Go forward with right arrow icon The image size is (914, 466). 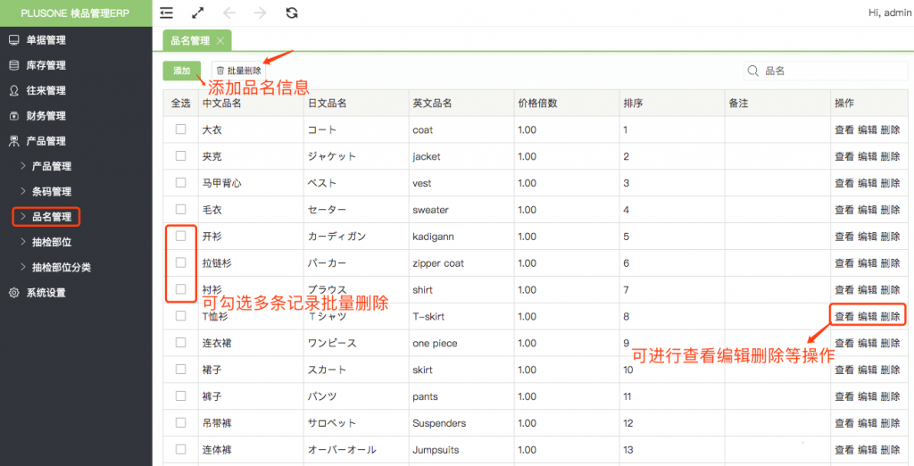[x=260, y=12]
